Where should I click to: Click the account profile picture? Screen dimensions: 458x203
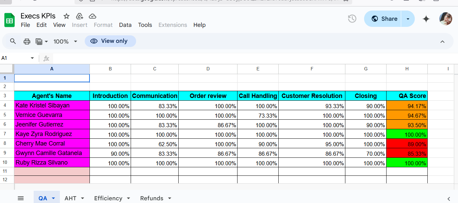click(x=446, y=19)
